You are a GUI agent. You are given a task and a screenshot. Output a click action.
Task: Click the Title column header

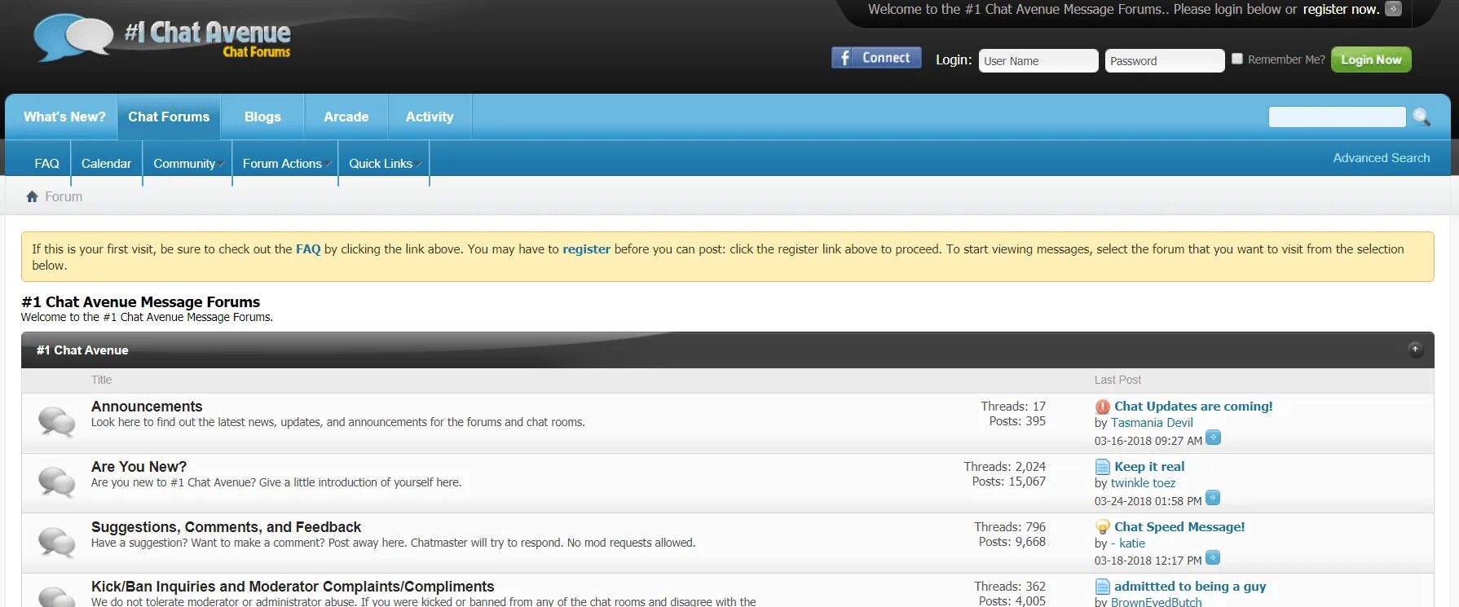pos(101,380)
